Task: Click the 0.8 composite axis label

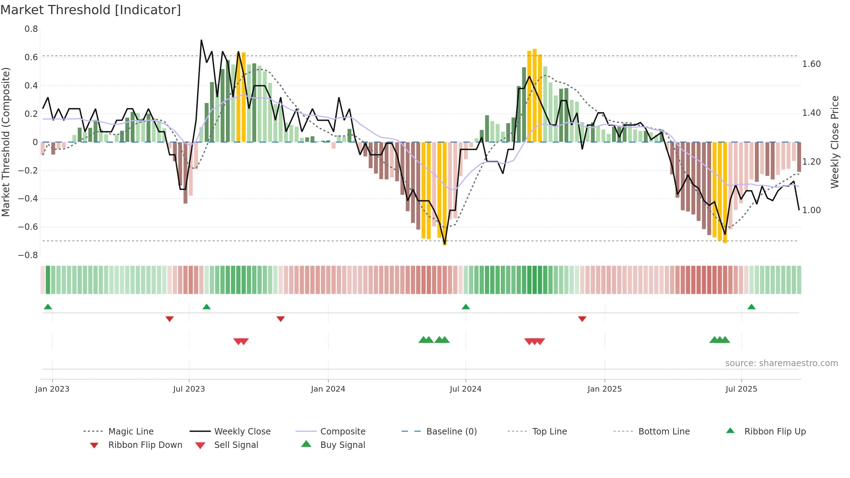Action: pyautogui.click(x=31, y=29)
